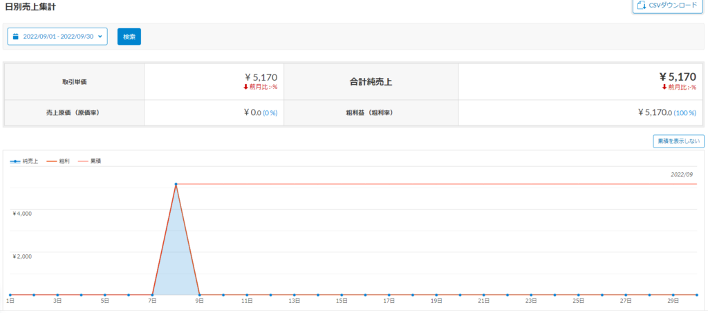
Task: Click the 純売上 legend marker icon
Action: pyautogui.click(x=15, y=161)
